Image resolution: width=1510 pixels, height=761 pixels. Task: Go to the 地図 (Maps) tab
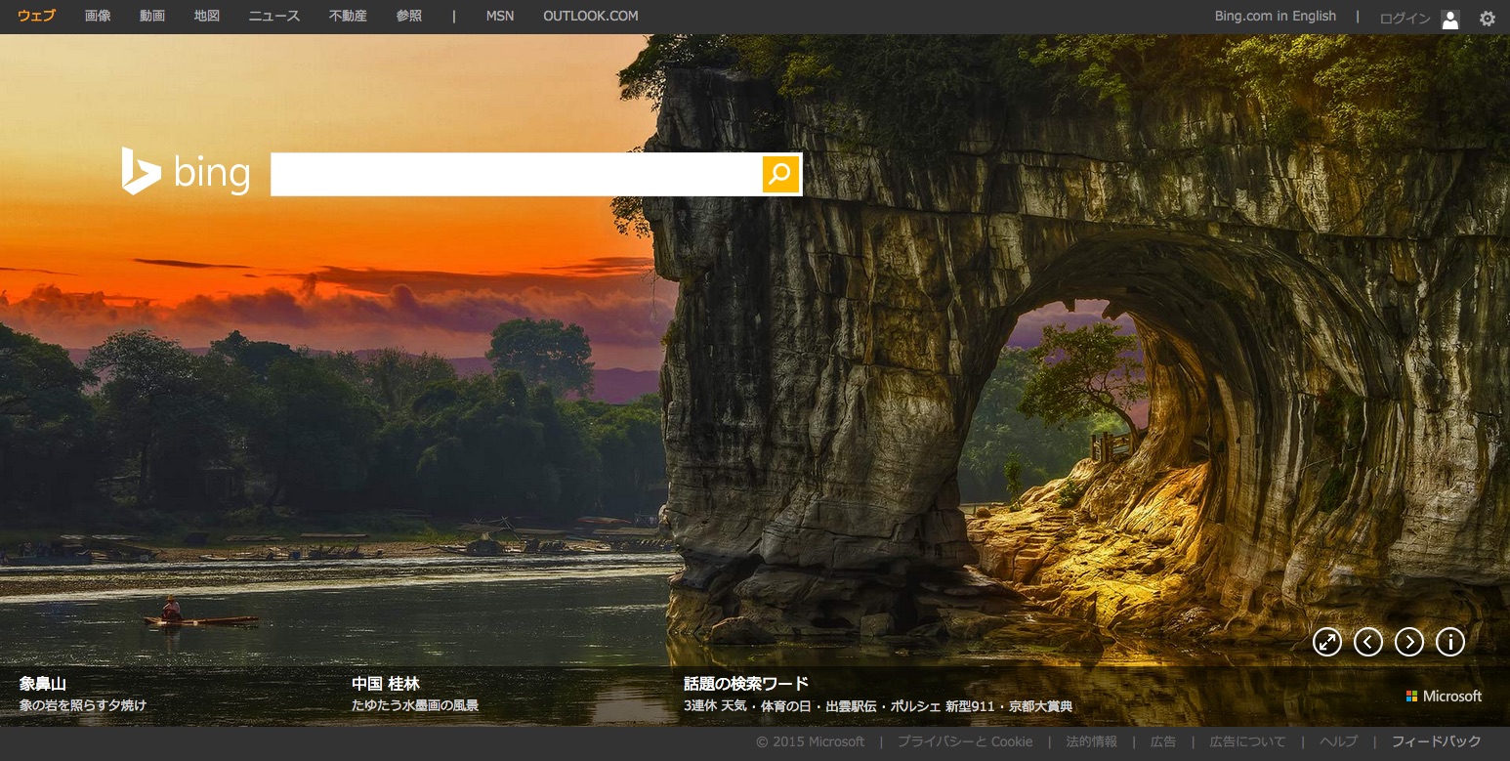pos(207,17)
